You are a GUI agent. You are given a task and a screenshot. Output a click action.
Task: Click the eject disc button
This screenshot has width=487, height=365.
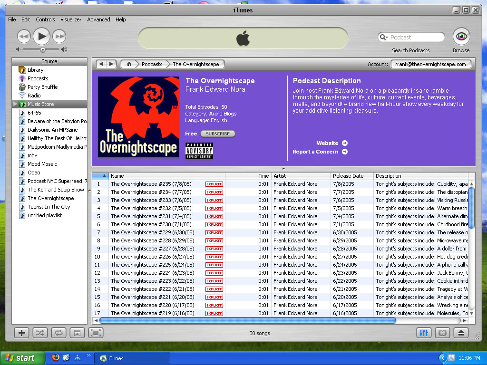pyautogui.click(x=461, y=333)
